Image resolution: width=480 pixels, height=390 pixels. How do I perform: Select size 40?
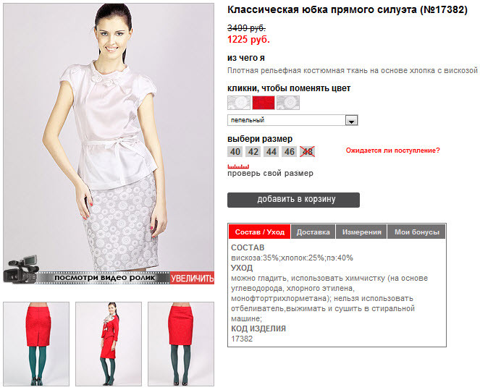tap(235, 152)
